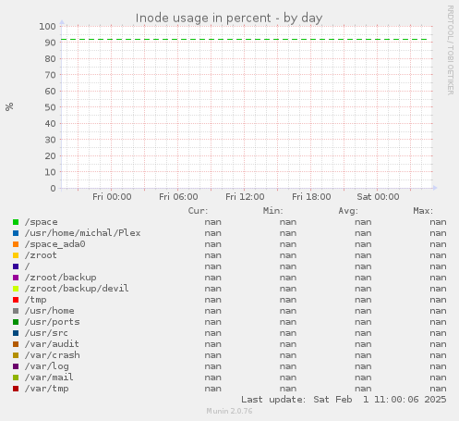Click the purple /zroot/backup legend square
This screenshot has height=421, width=459.
16,278
